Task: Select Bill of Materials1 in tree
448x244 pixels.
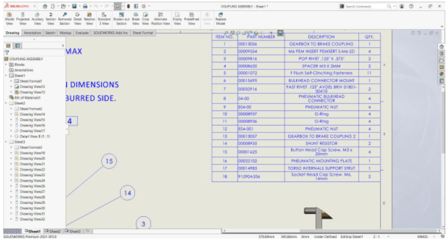Action: click(25, 98)
